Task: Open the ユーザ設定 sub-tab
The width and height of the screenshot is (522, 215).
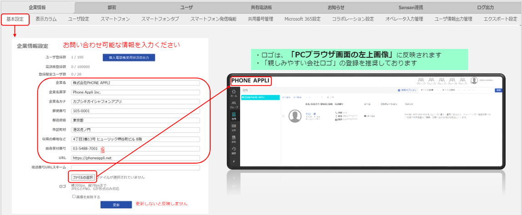Action: [79, 19]
